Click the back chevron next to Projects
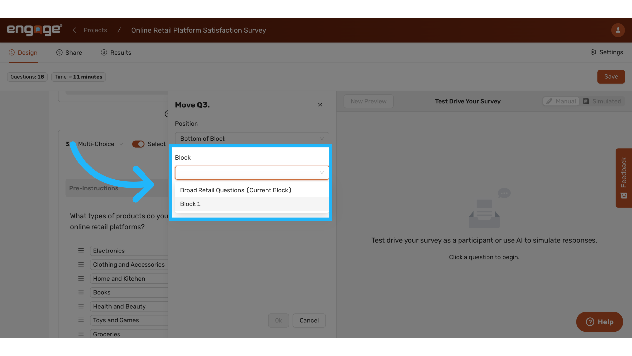 point(74,30)
